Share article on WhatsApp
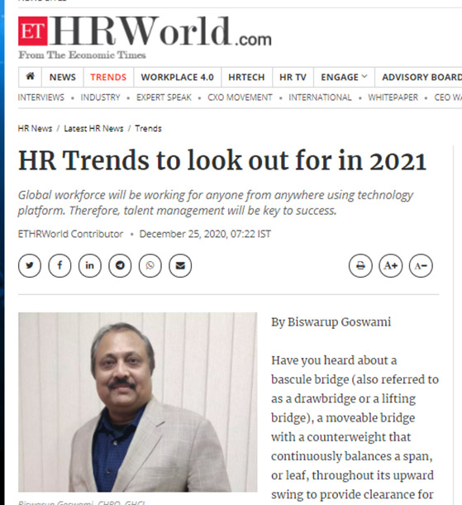462x505 pixels. click(x=150, y=265)
